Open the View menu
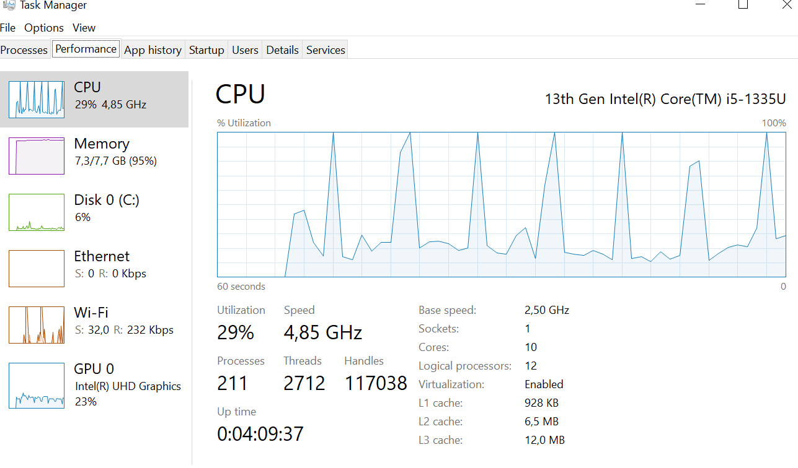 tap(84, 28)
